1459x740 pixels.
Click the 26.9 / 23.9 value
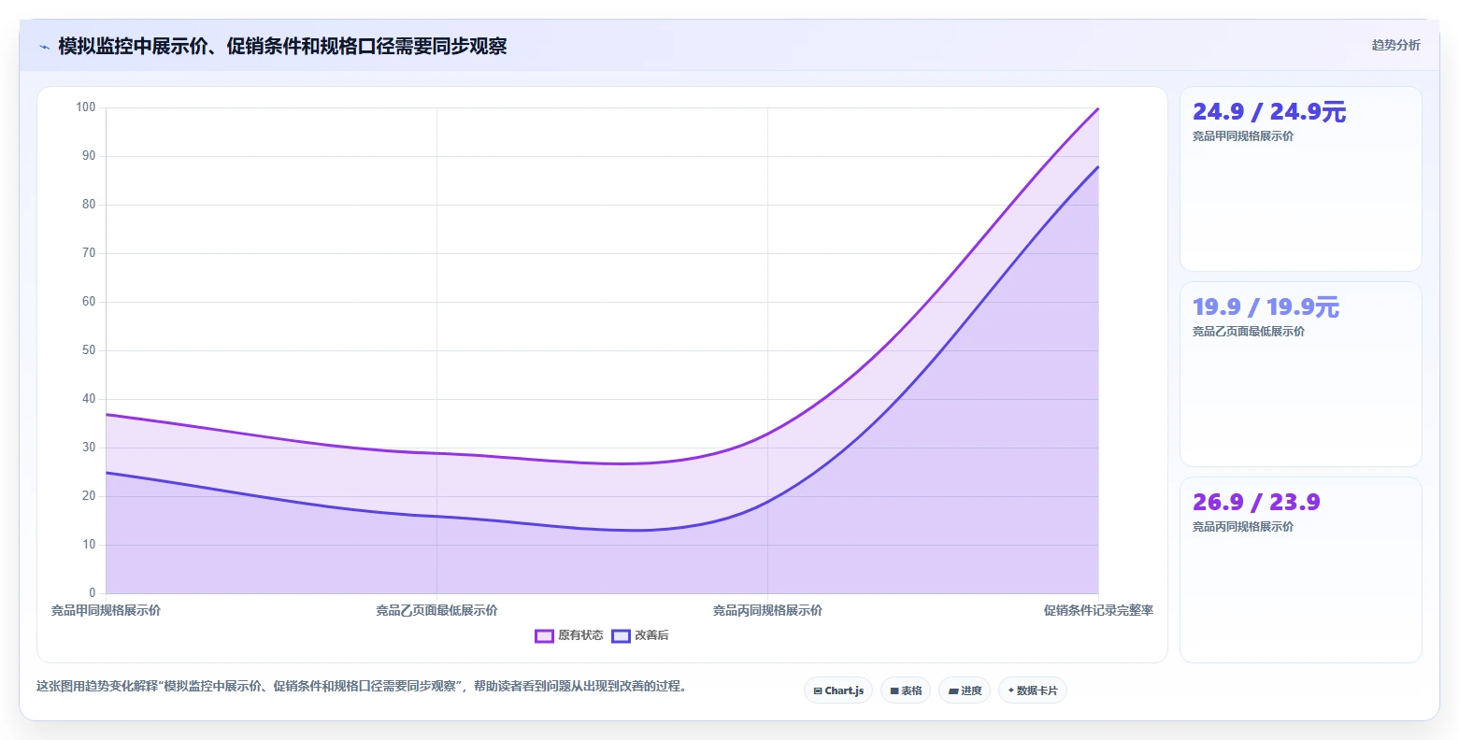coord(1256,503)
